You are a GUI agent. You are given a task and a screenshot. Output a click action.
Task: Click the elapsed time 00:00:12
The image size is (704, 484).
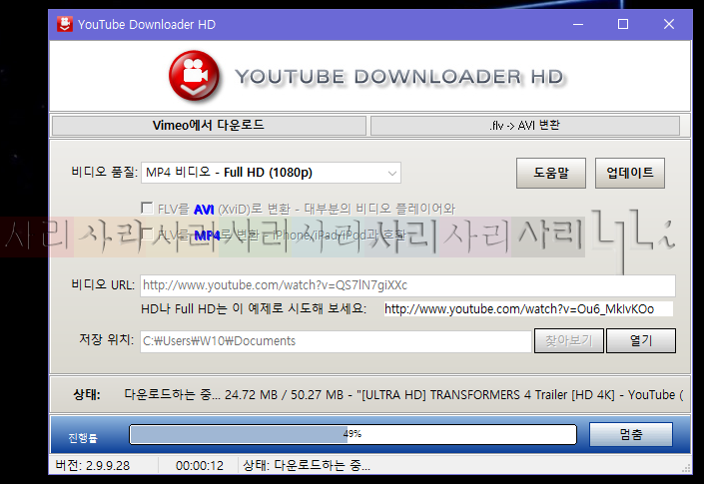point(200,466)
